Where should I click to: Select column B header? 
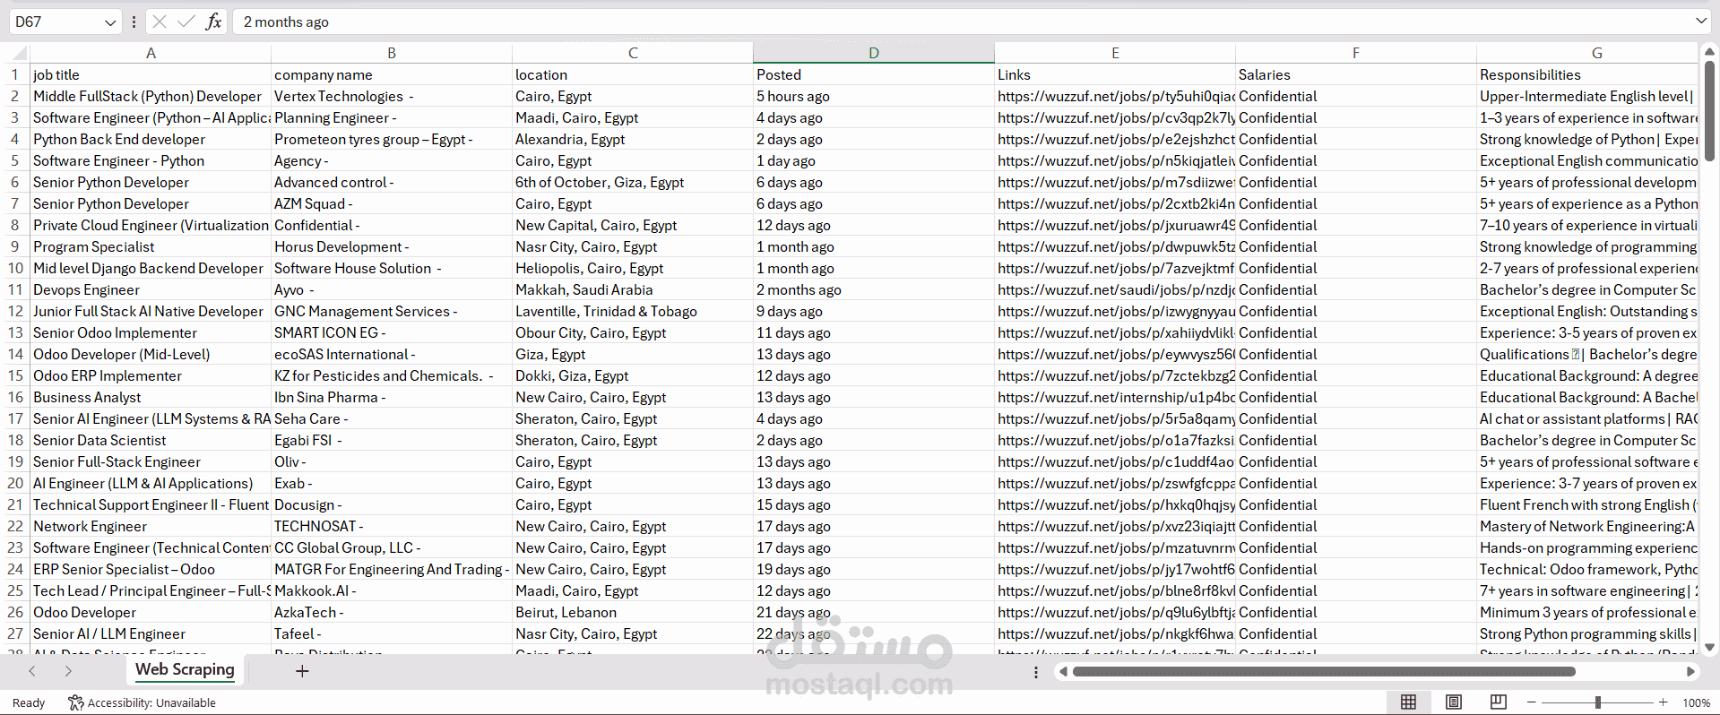click(392, 53)
